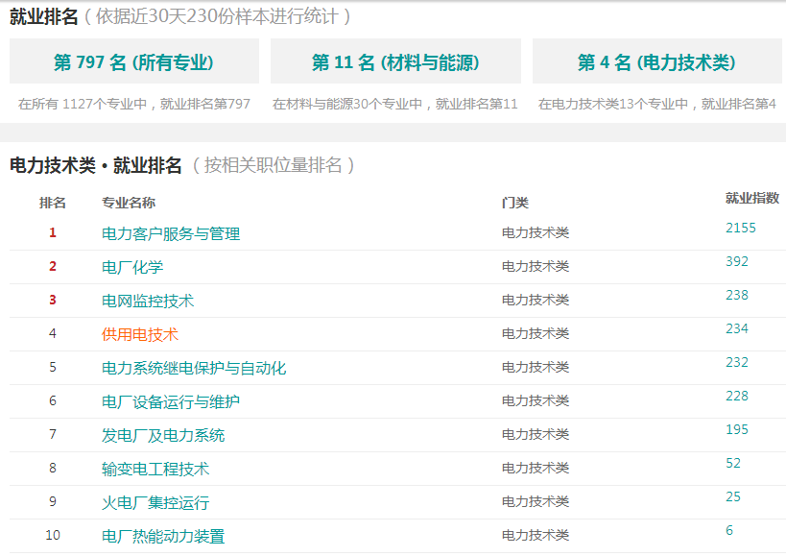
Task: Open the 电网监控技术 major link
Action: tap(148, 301)
